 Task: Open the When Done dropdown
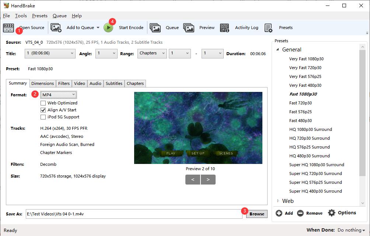351,230
